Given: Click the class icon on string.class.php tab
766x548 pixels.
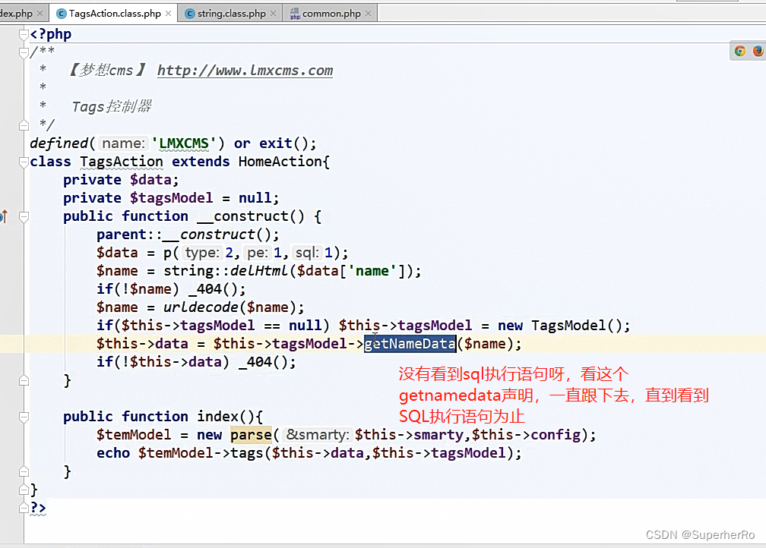Looking at the screenshot, I should click(x=189, y=14).
